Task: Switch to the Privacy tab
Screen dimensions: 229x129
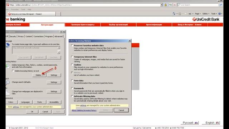Action: point(21,37)
